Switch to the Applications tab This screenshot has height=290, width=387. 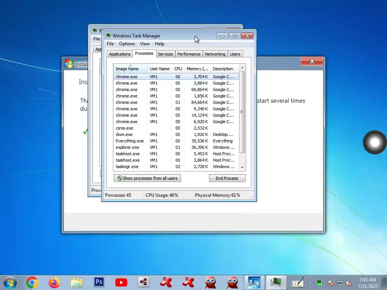[x=120, y=54]
